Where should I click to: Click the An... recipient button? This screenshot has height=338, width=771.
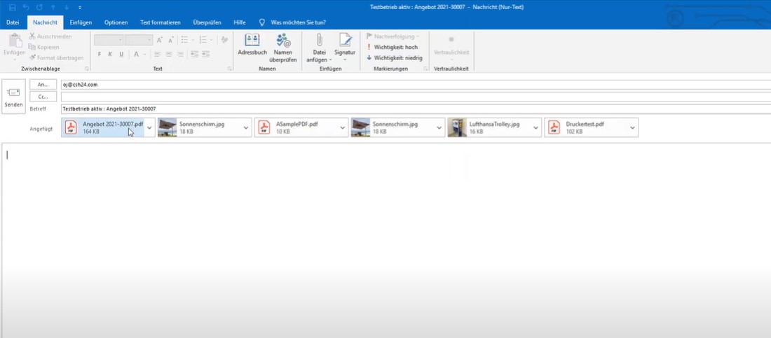click(43, 85)
